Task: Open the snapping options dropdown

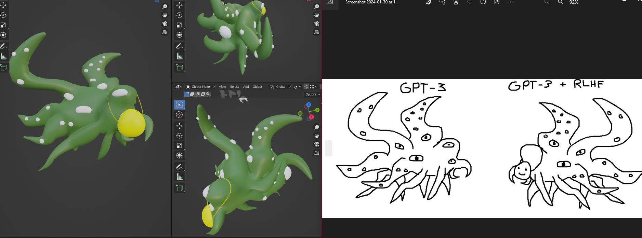Action: click(314, 87)
